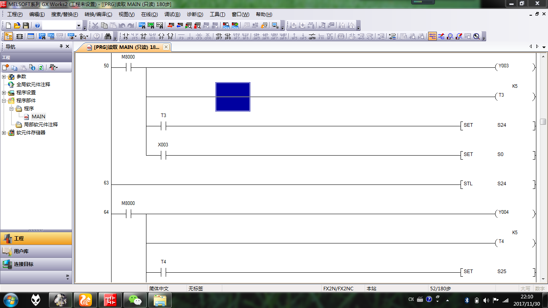
Task: Toggle the highlighted ladder view mode button
Action: point(432,36)
